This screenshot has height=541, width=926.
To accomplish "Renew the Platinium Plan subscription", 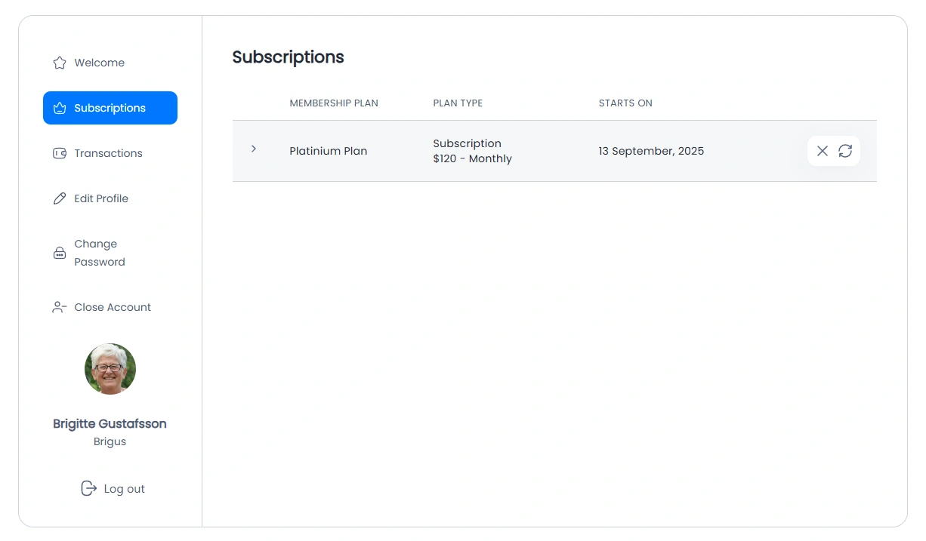I will click(x=846, y=151).
